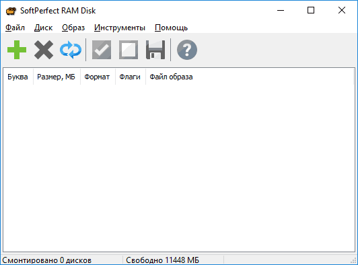
Task: Click the floppy disk save image icon
Action: tap(155, 50)
